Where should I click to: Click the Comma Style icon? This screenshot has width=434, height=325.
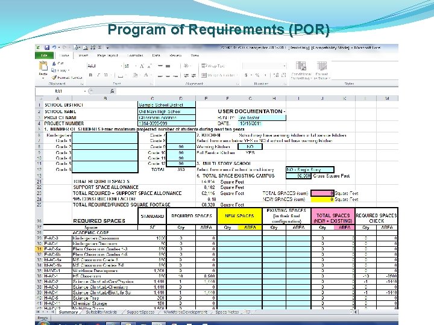click(265, 75)
